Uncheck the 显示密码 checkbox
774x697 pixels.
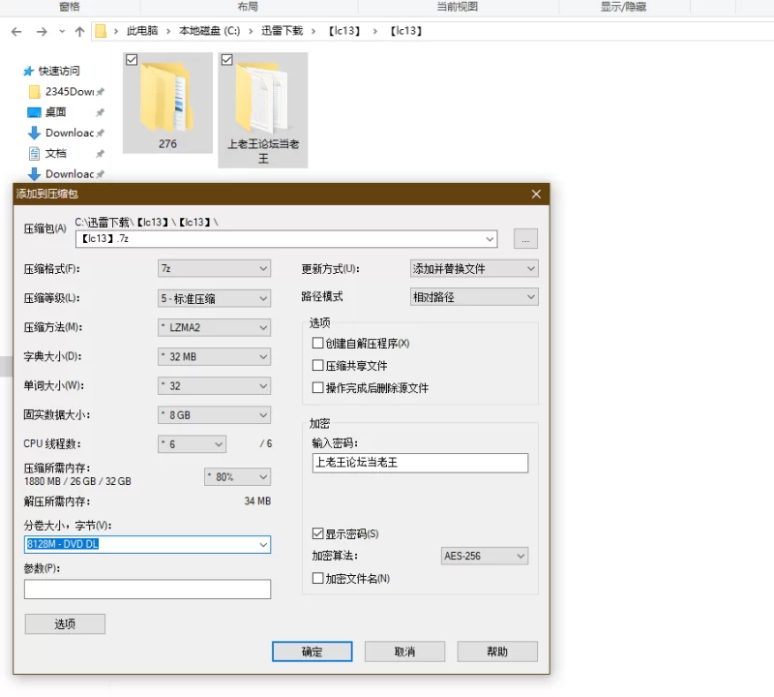pyautogui.click(x=318, y=533)
